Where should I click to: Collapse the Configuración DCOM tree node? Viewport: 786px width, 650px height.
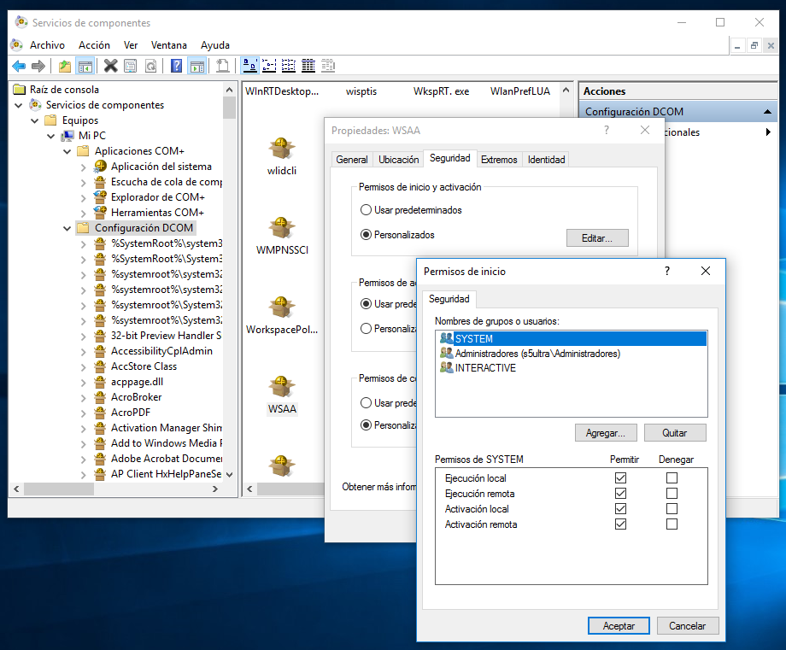point(67,228)
